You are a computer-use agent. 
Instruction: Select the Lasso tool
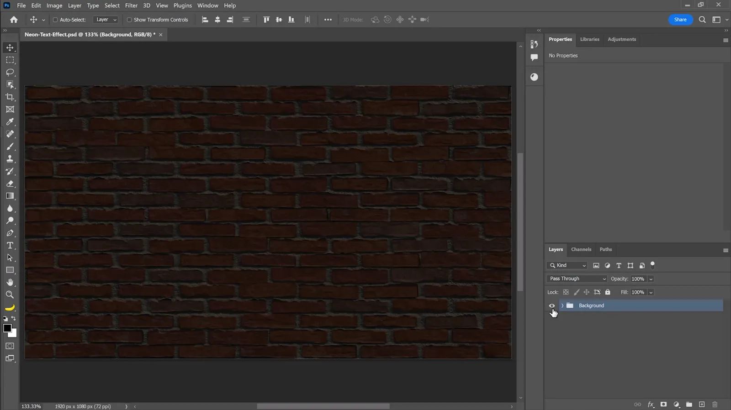(10, 73)
